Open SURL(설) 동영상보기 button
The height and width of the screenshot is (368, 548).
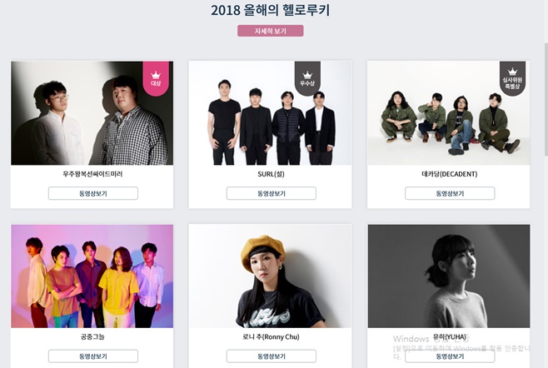coord(272,193)
